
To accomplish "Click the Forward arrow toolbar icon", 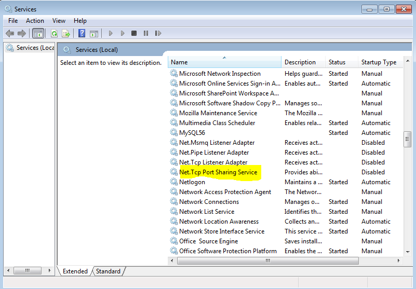I will (21, 33).
